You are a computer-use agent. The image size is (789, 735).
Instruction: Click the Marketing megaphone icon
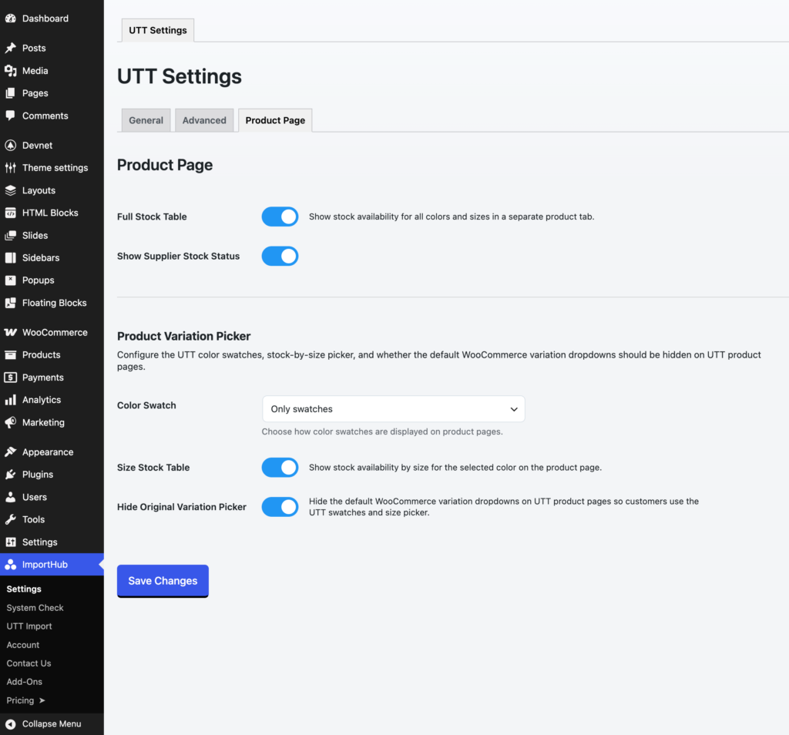click(11, 423)
